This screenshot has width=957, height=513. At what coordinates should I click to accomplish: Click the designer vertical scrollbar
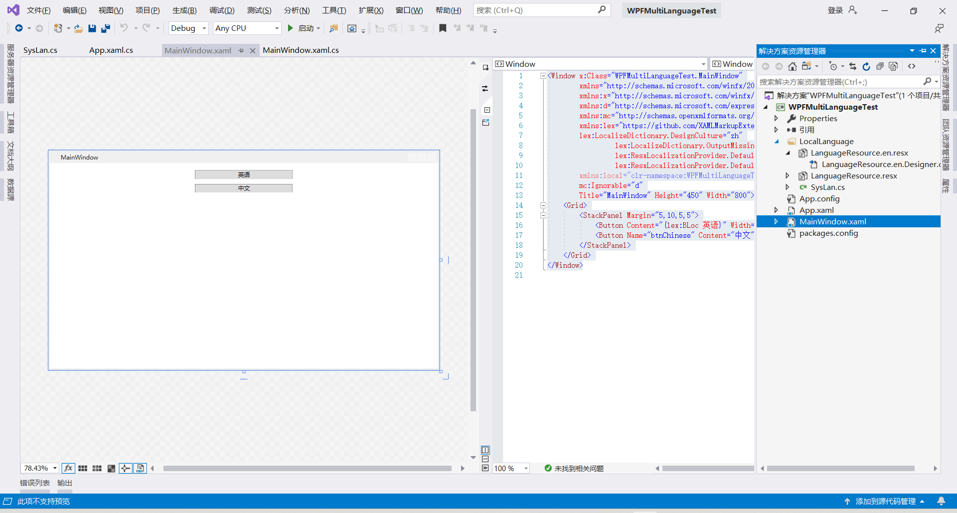[473, 260]
